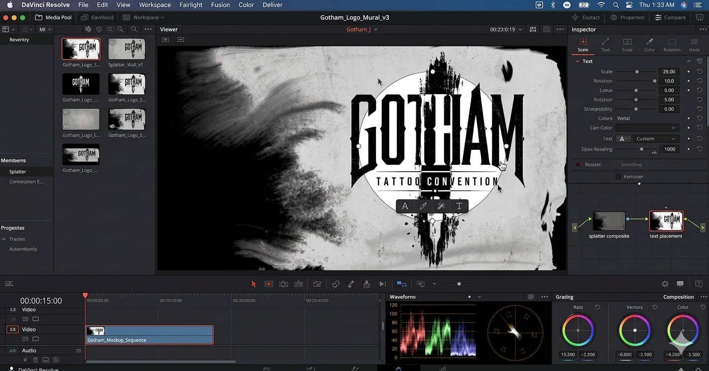Select the Splatter_Wall_v1 thumbnail

[126, 49]
